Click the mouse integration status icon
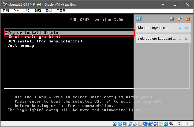Viewport: 194px width, 127px height. click(x=161, y=124)
